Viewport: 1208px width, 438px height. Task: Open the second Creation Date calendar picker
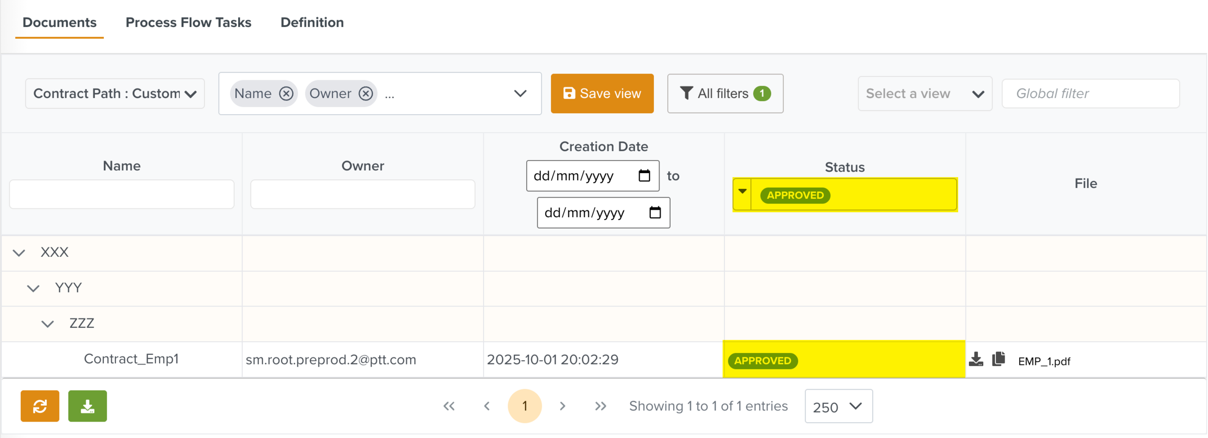[x=655, y=212]
